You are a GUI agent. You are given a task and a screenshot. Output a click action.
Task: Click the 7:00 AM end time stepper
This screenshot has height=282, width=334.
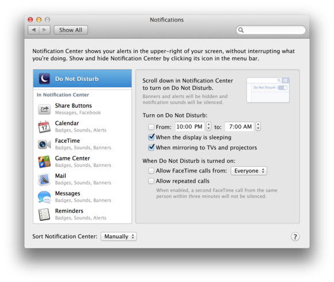tap(258, 126)
